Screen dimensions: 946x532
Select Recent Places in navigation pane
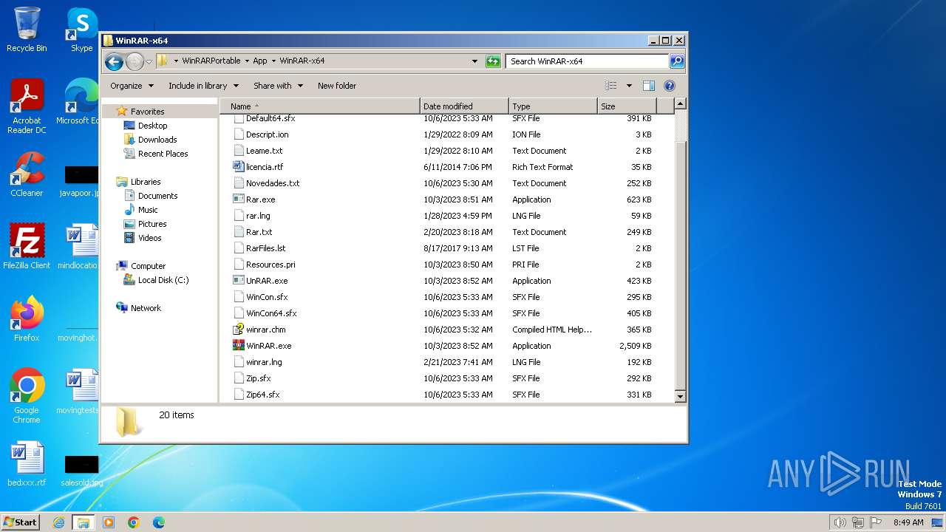[x=163, y=154]
